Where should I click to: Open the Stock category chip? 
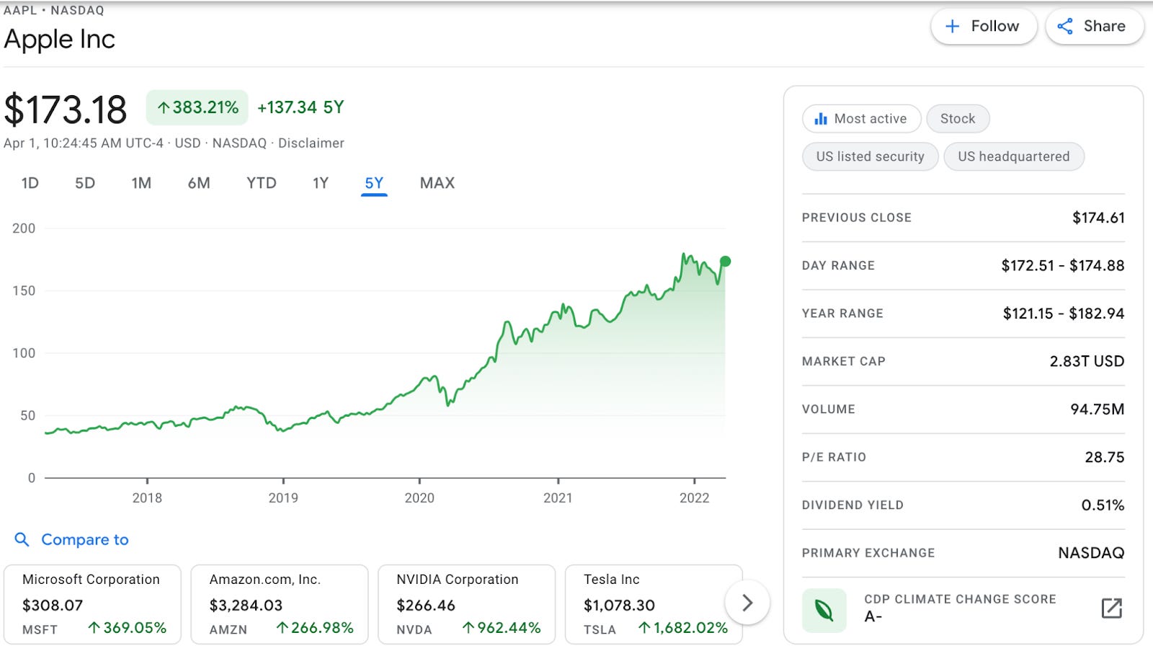tap(958, 119)
